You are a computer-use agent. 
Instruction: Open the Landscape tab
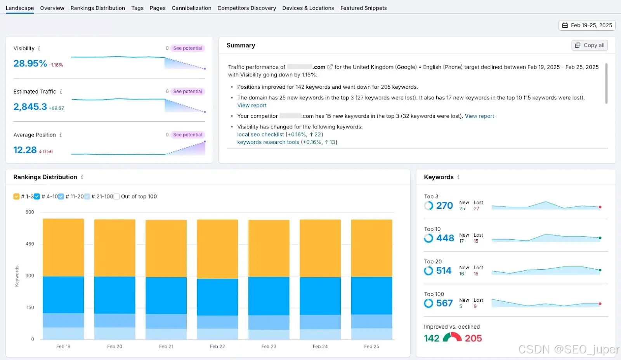(20, 8)
